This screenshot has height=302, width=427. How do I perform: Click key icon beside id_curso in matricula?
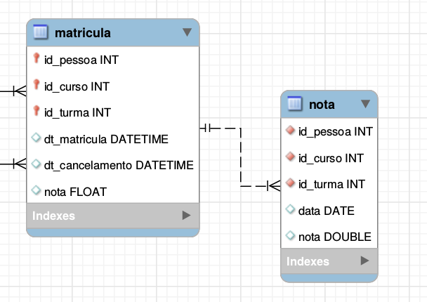click(x=37, y=86)
